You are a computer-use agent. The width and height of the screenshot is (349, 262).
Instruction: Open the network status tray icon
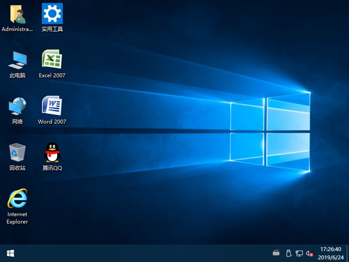pos(299,253)
